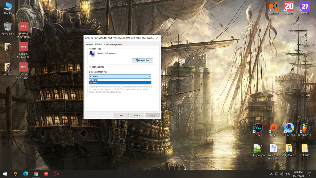
Task: Select the ALL folder on the desktop
Action: click(x=8, y=49)
